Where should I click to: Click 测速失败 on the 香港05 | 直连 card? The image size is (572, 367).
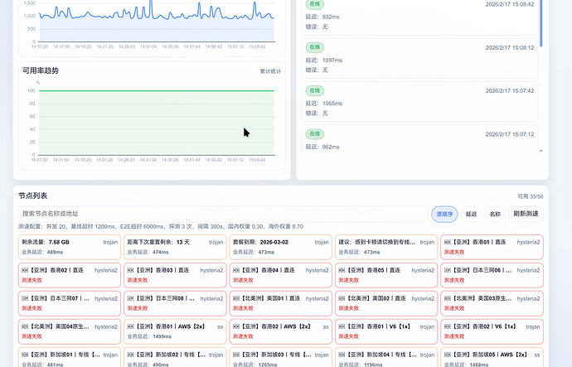click(349, 280)
